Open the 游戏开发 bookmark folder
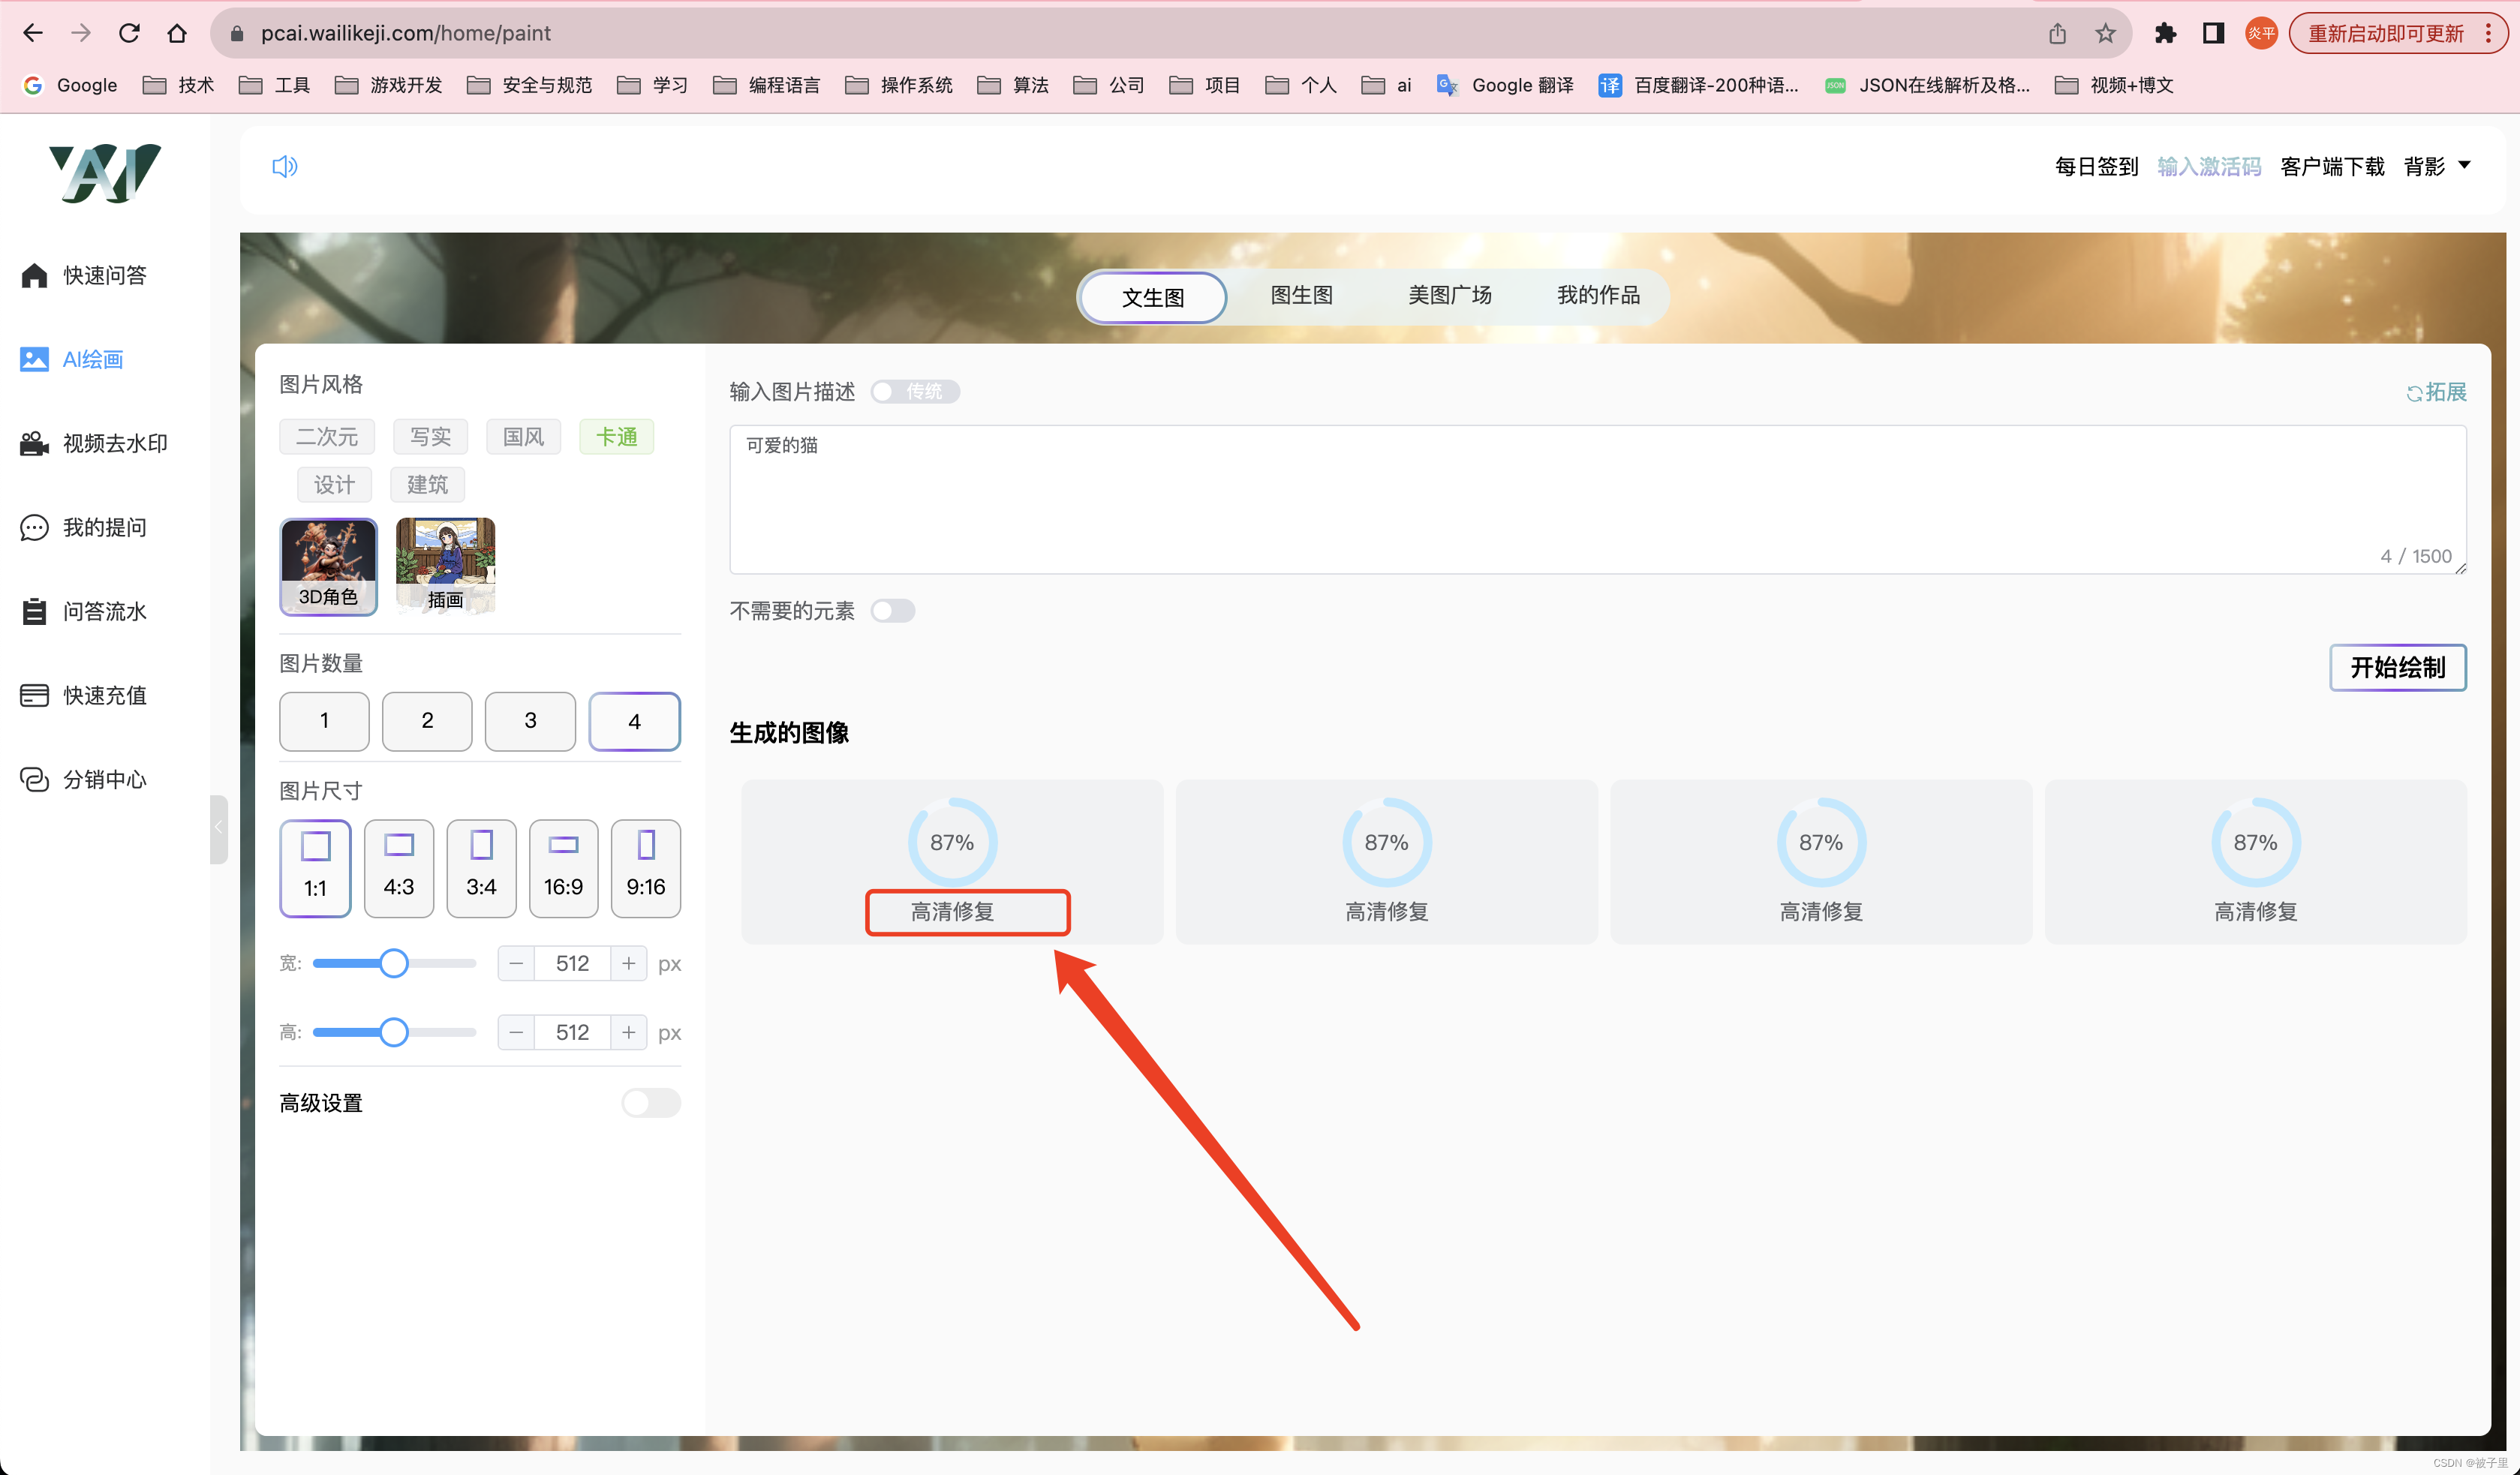 pos(388,85)
